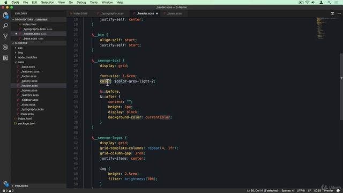Open package.json in the file tree
343x193 pixels.
27,123
